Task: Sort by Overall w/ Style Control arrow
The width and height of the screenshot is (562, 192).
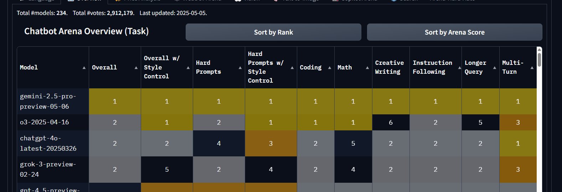Action: coord(188,68)
